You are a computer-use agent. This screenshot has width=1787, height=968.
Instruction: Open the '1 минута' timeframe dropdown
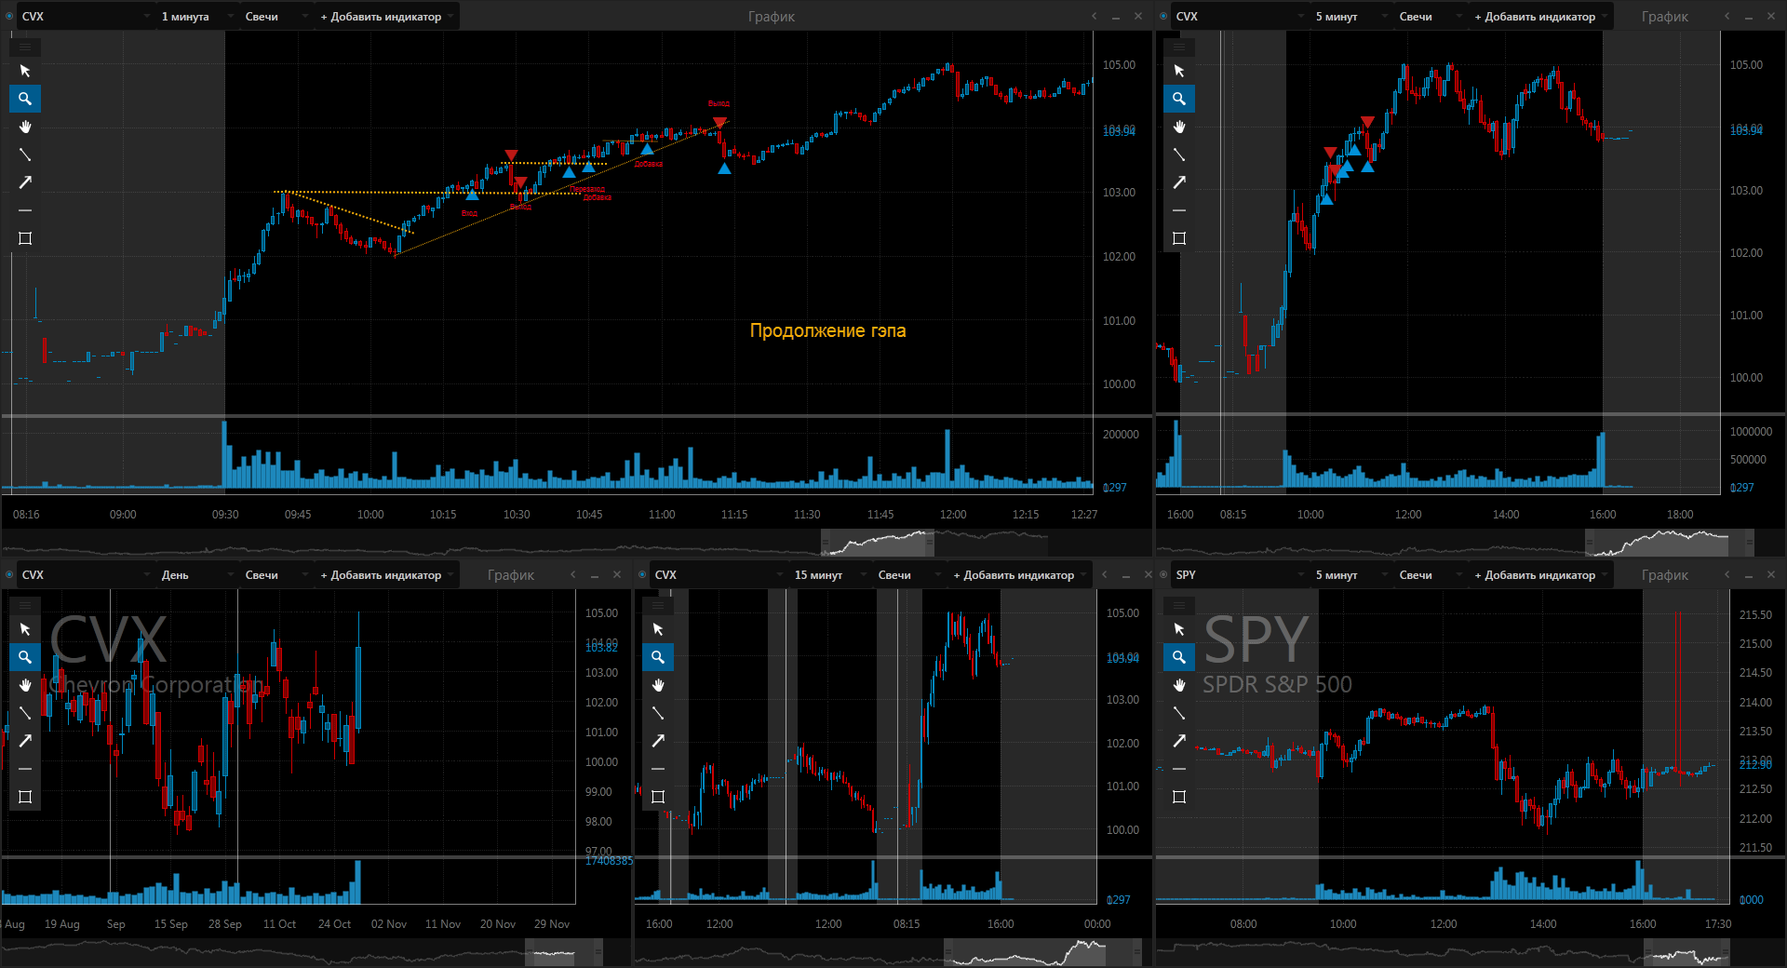pos(191,17)
